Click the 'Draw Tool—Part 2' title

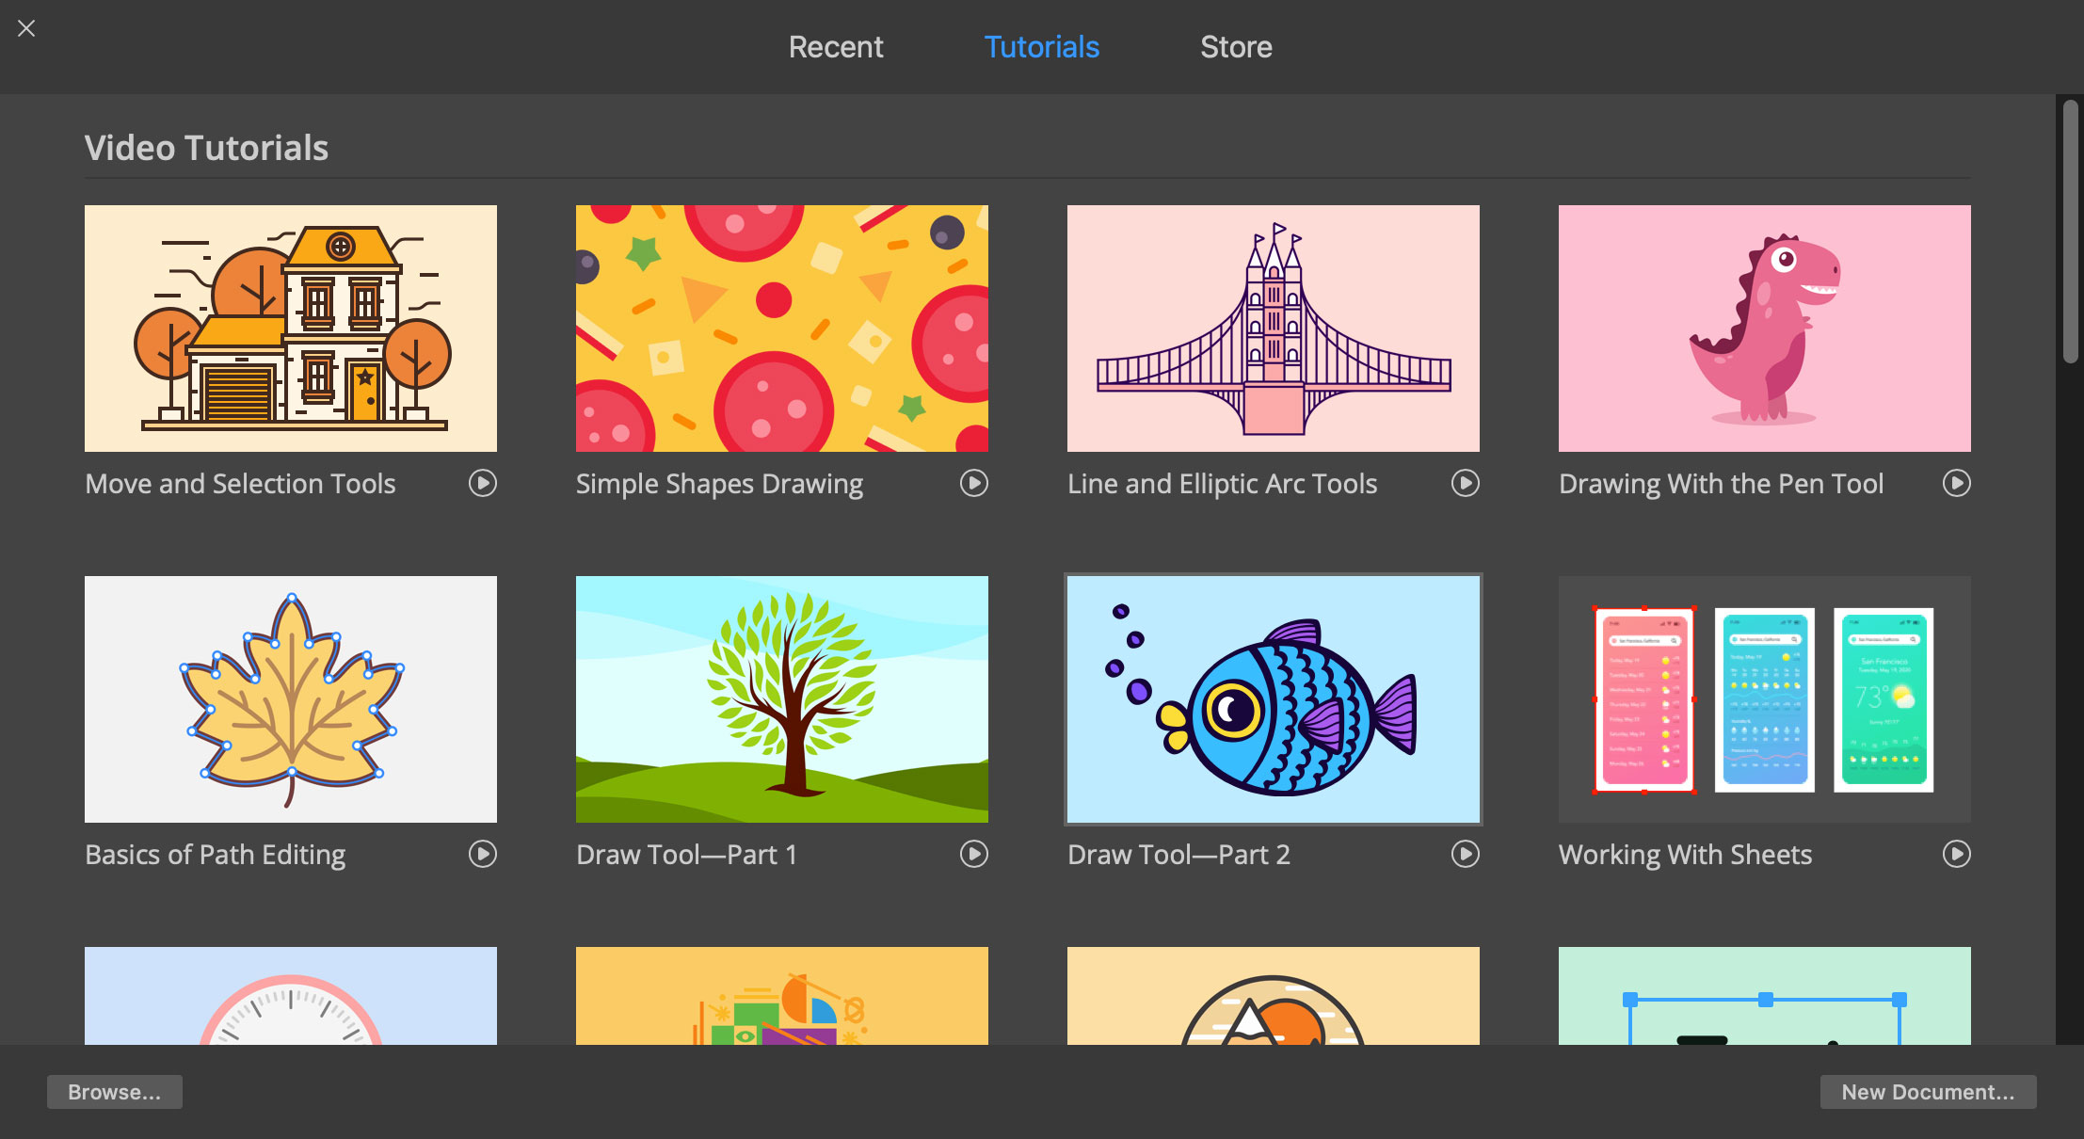click(x=1178, y=855)
